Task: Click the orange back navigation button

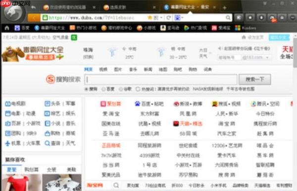Action: pos(34,18)
